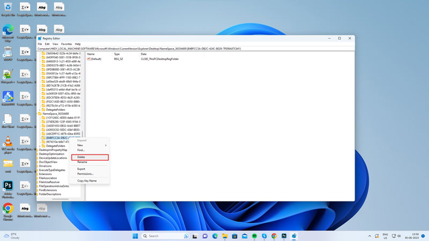429x241 pixels.
Task: Open Microsoft Edge from the taskbar
Action: pyautogui.click(x=215, y=236)
